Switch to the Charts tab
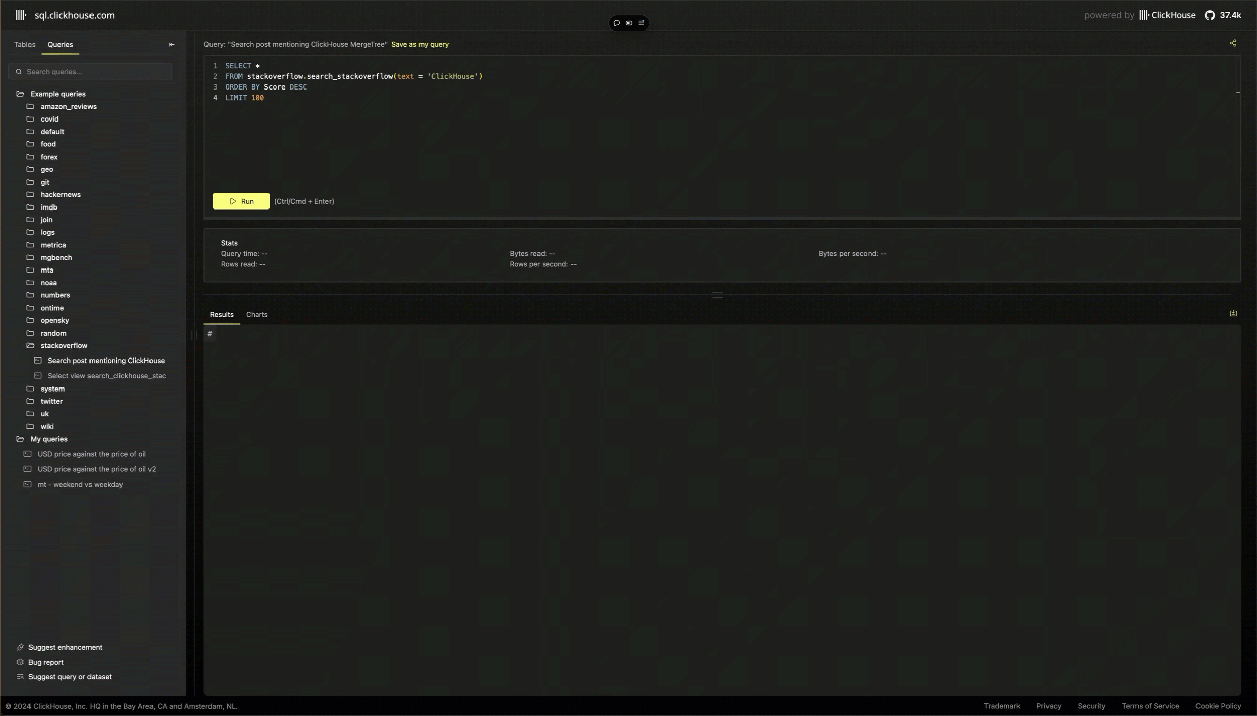The width and height of the screenshot is (1257, 716). tap(256, 314)
